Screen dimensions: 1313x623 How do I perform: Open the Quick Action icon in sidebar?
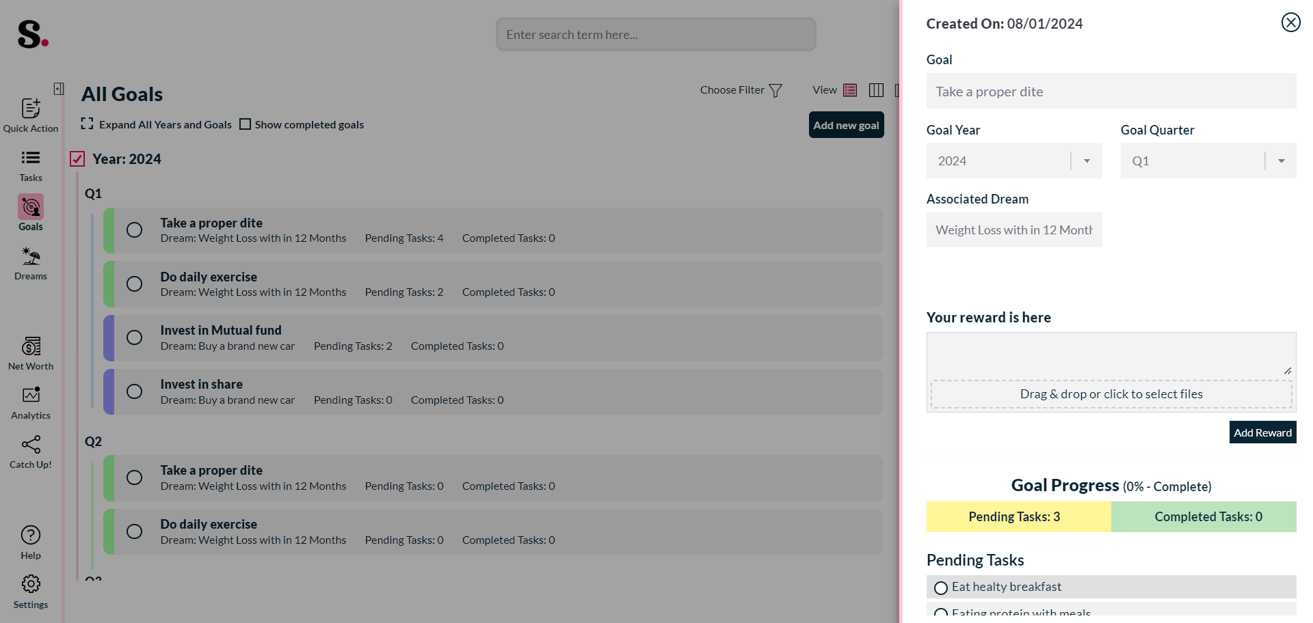pyautogui.click(x=31, y=108)
